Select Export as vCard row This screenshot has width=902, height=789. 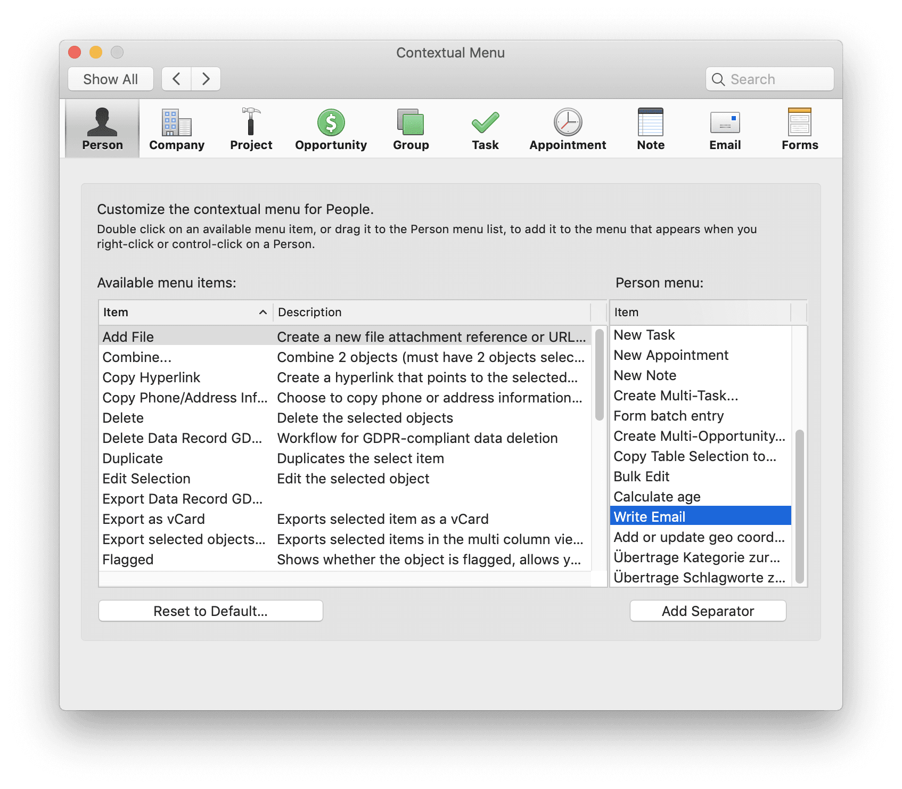pyautogui.click(x=345, y=519)
